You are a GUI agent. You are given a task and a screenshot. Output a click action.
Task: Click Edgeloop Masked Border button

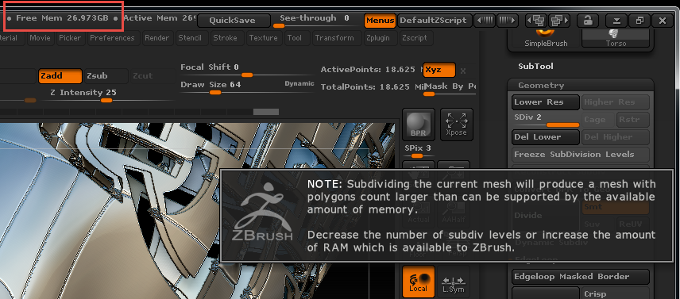point(580,277)
